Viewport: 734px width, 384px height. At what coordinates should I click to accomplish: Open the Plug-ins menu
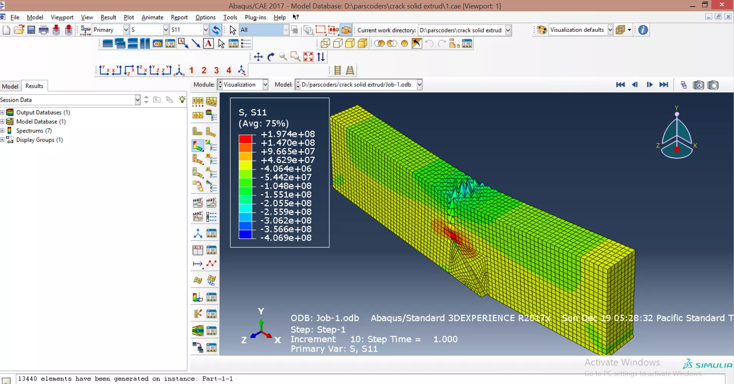coord(255,17)
